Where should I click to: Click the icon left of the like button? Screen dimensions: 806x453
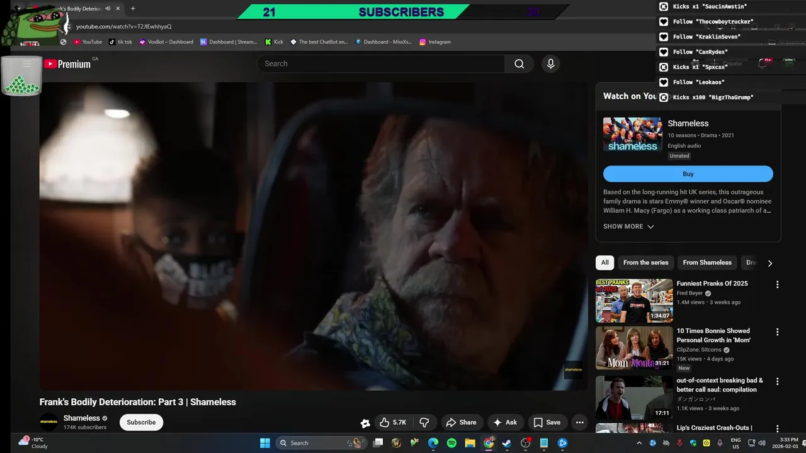tap(365, 423)
